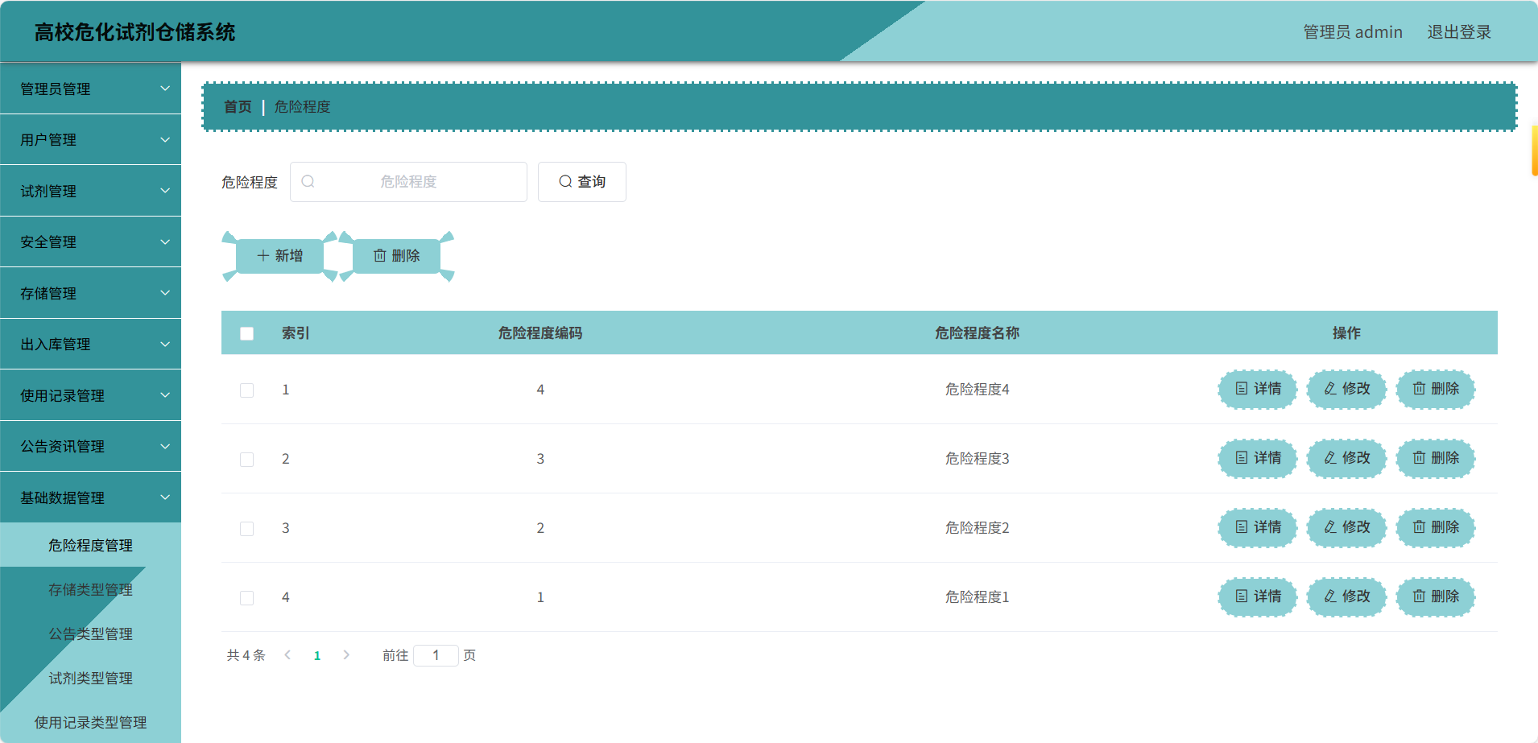Click 删除 for row 危险程度1
This screenshot has width=1538, height=743.
tap(1436, 596)
